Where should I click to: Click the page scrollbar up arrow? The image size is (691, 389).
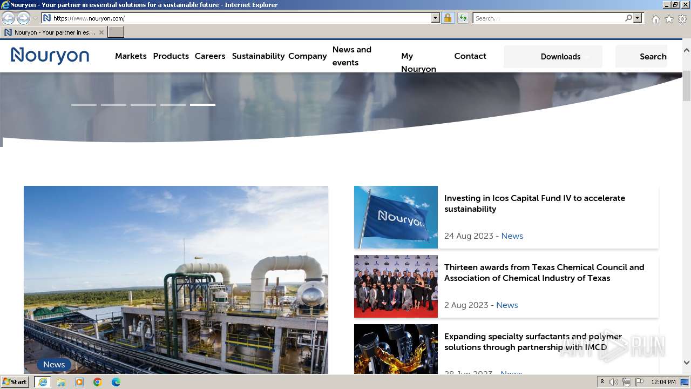[x=687, y=50]
